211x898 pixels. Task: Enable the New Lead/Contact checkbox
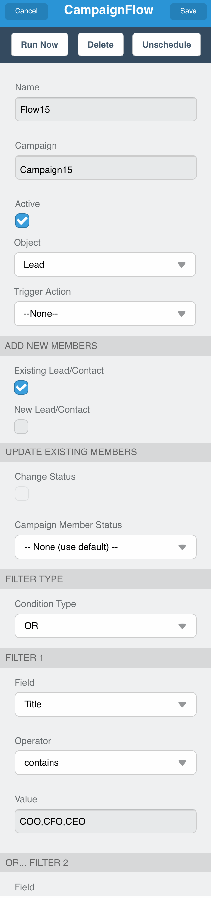21,426
